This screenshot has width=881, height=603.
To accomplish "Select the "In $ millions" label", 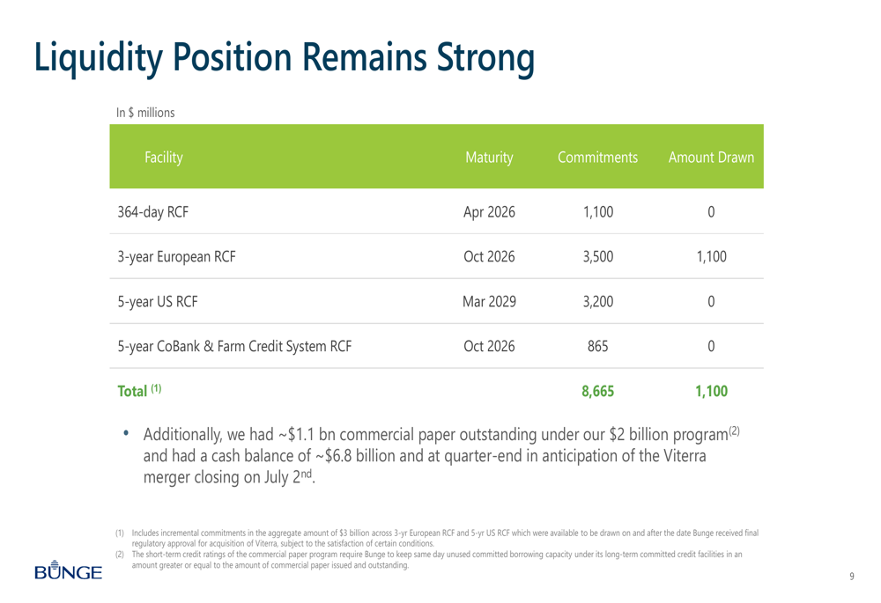I will tap(145, 113).
